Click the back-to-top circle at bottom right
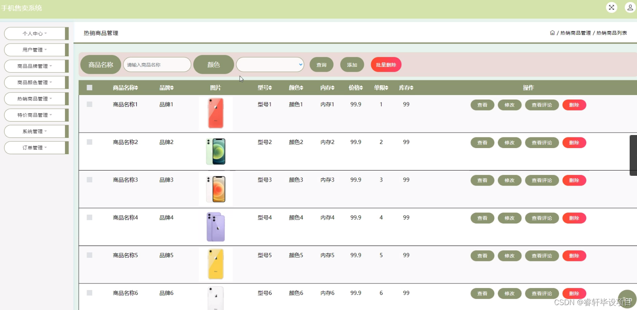The height and width of the screenshot is (310, 637). tap(627, 299)
